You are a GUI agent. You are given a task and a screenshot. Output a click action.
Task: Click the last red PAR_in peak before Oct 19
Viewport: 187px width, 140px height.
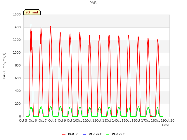coord(158,39)
